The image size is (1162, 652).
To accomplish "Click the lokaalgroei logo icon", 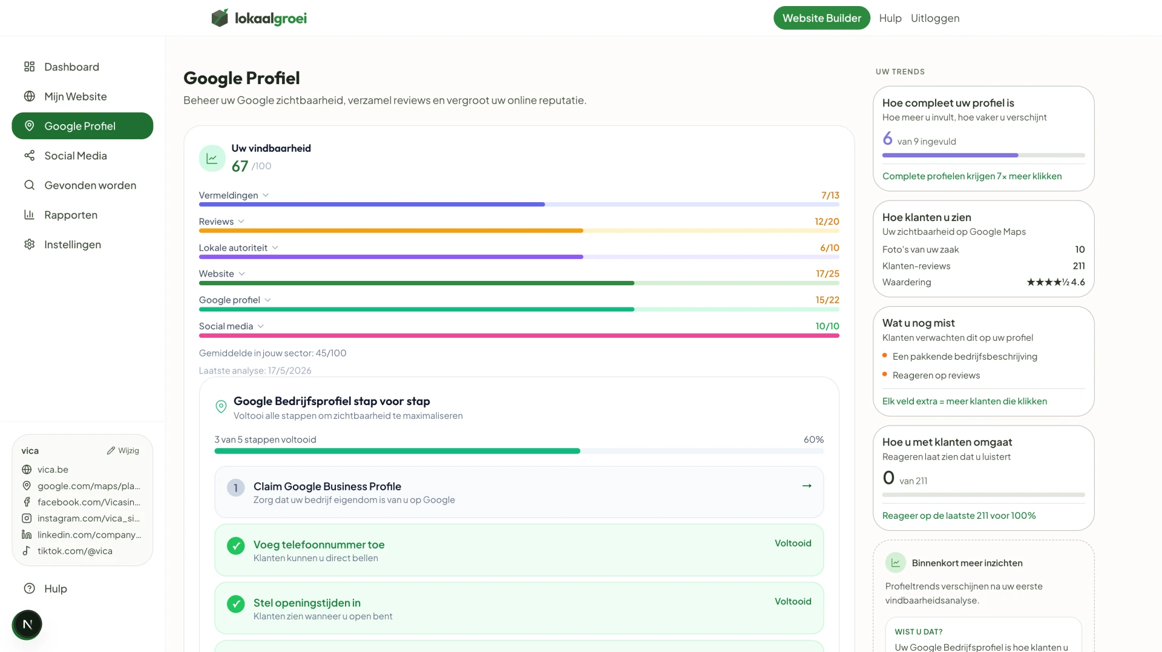I will point(220,18).
